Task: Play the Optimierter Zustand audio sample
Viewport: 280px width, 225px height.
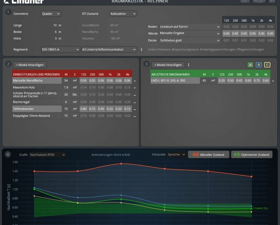Action: [x=252, y=154]
